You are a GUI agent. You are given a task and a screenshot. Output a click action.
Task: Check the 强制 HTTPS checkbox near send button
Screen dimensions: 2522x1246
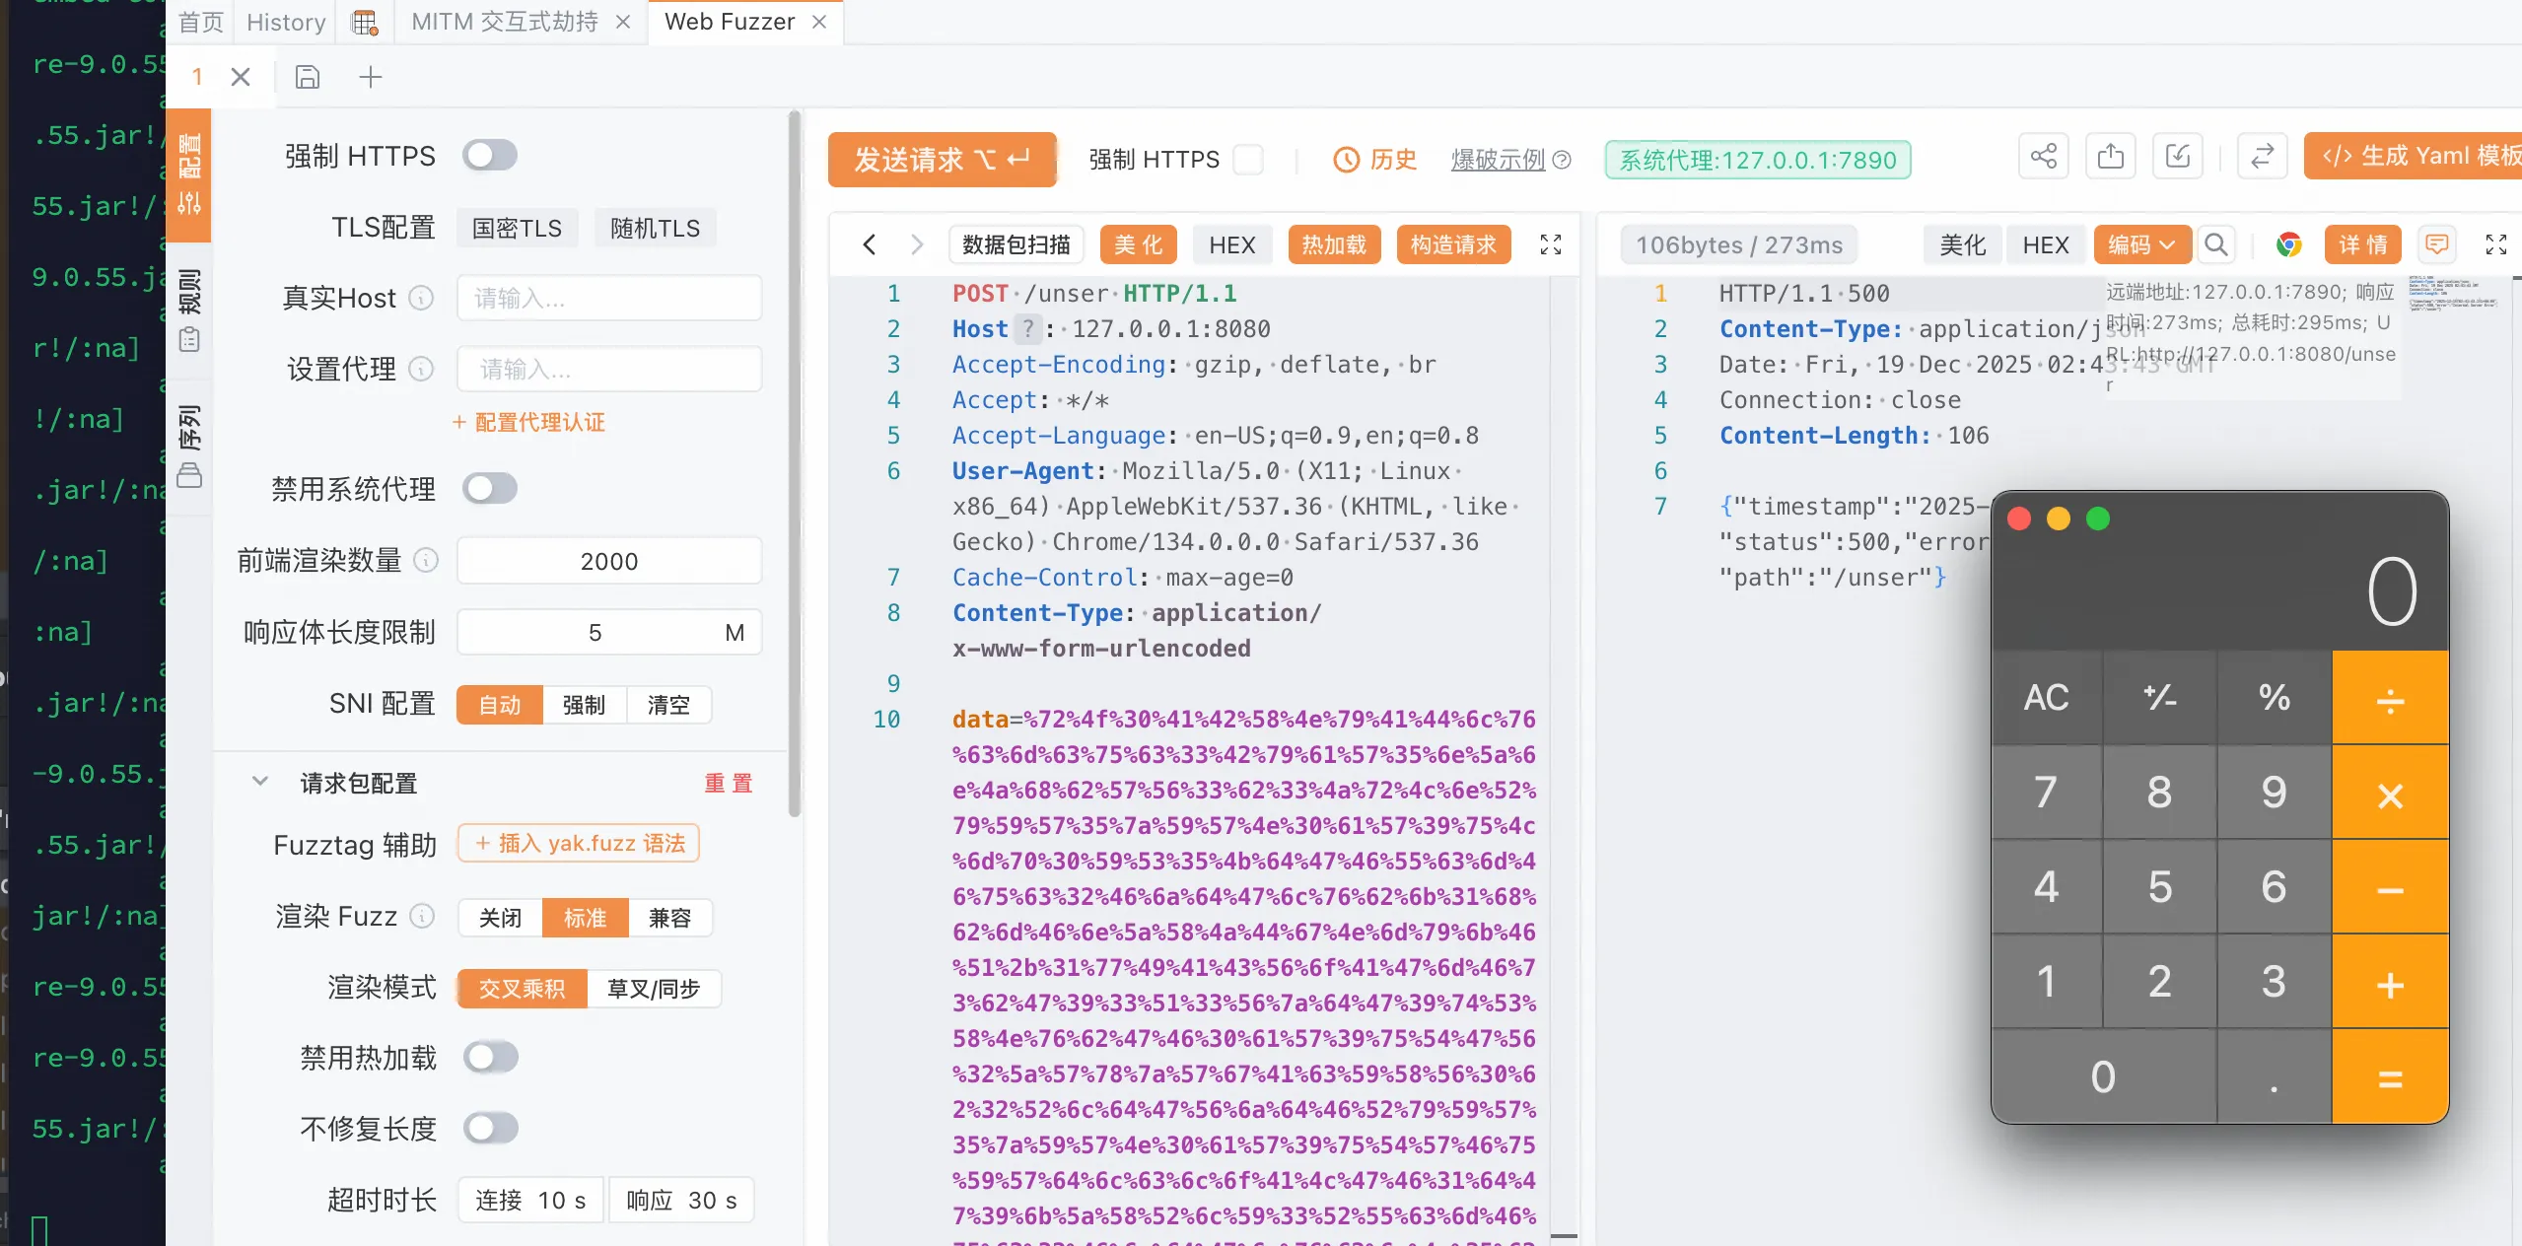pos(1248,160)
